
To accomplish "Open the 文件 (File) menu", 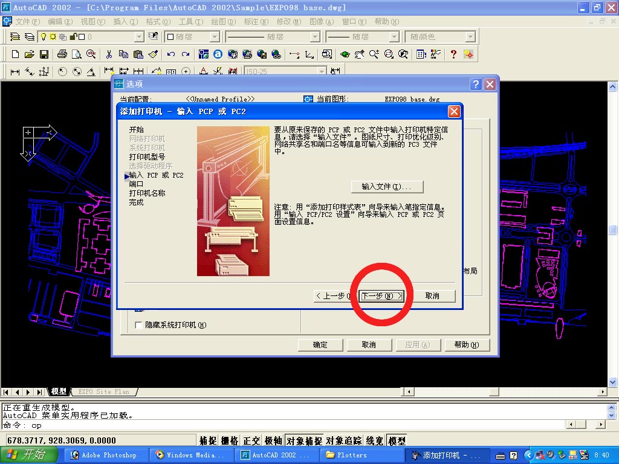I will pos(28,21).
